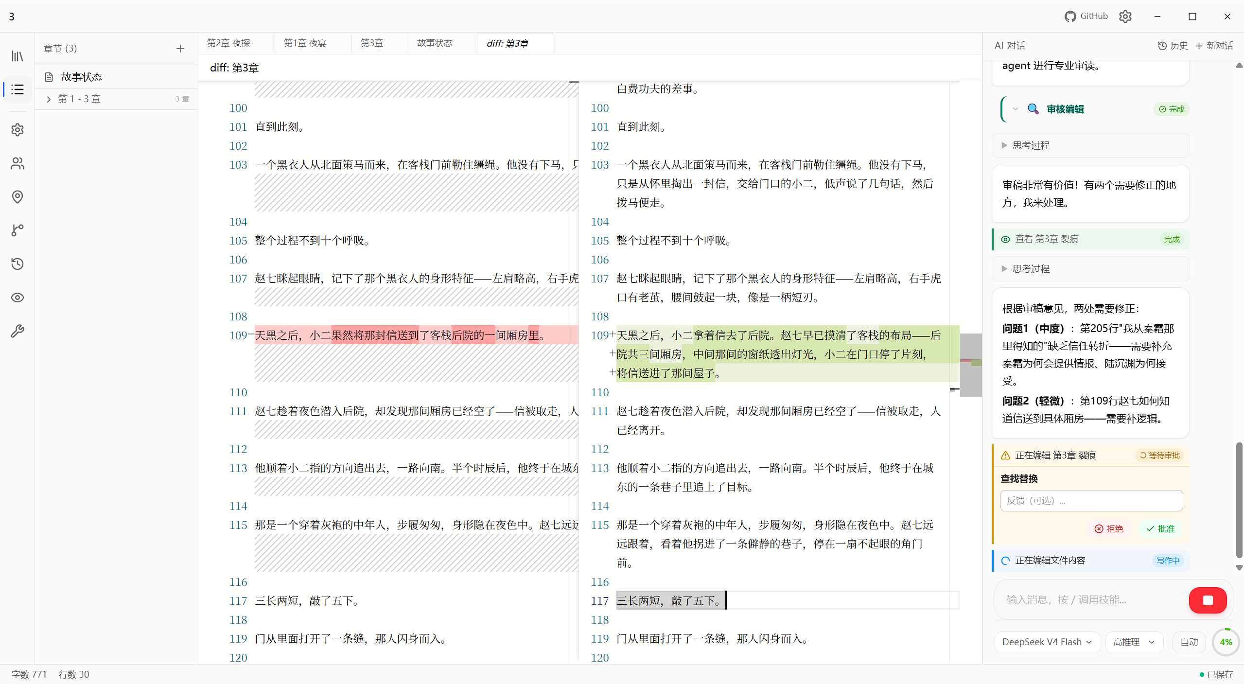Click the 等待审批 pending approval badge
The image size is (1244, 684).
click(1160, 456)
